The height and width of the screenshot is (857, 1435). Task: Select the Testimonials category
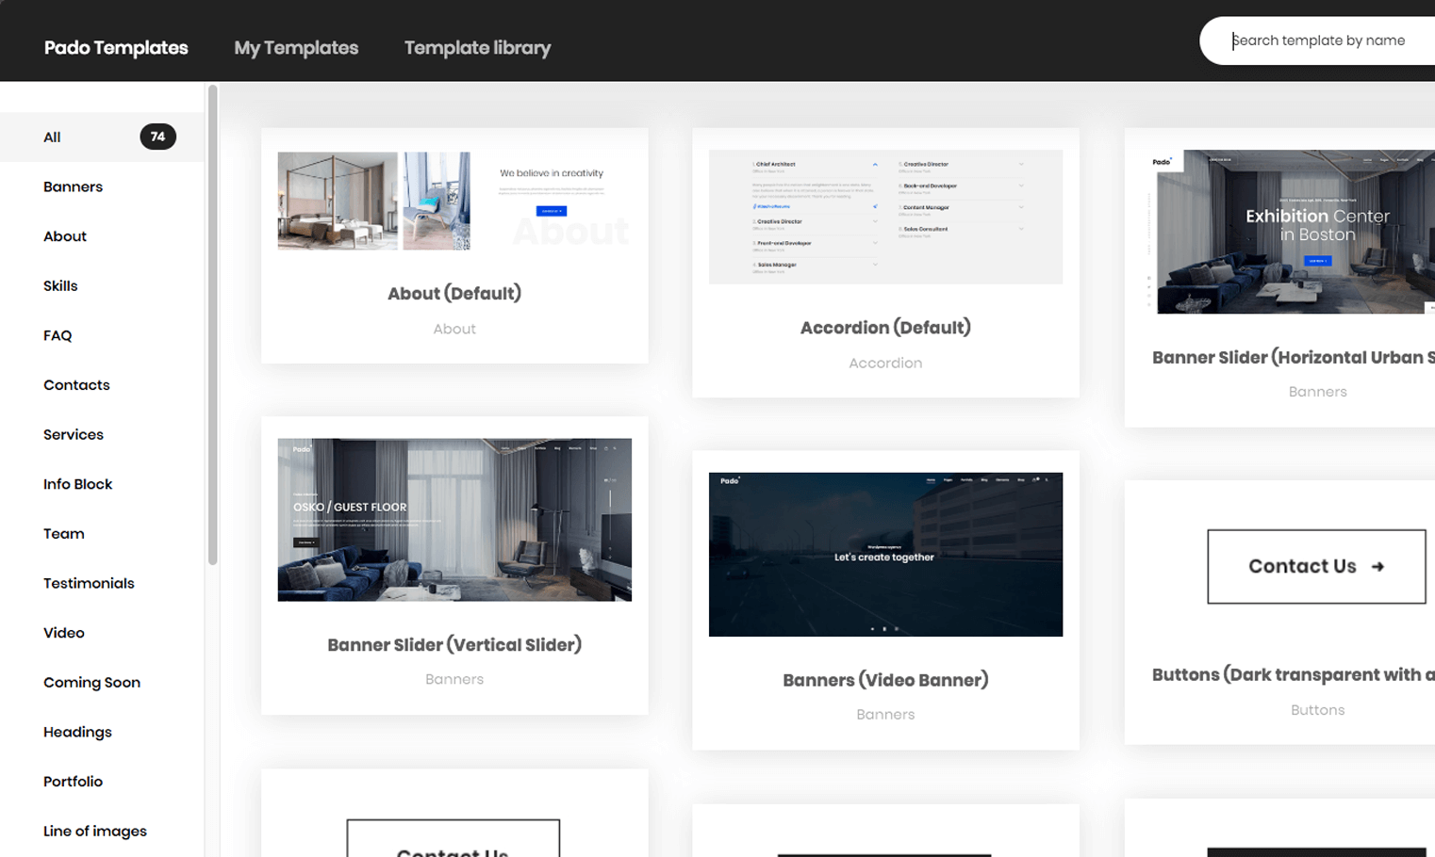click(89, 583)
